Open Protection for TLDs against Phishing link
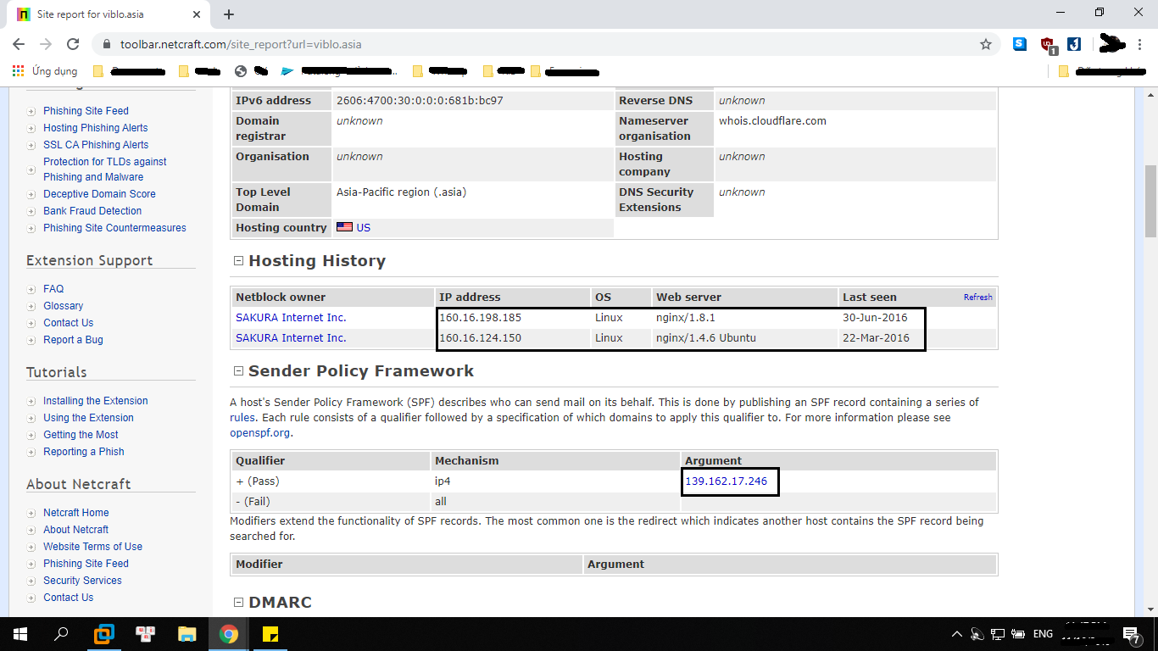This screenshot has height=651, width=1158. (x=105, y=170)
